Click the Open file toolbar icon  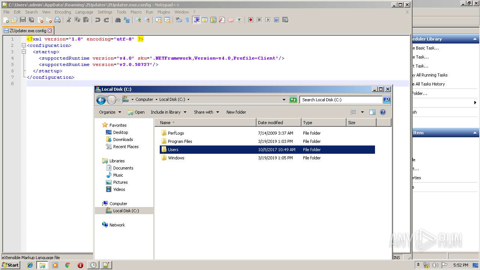(x=14, y=20)
